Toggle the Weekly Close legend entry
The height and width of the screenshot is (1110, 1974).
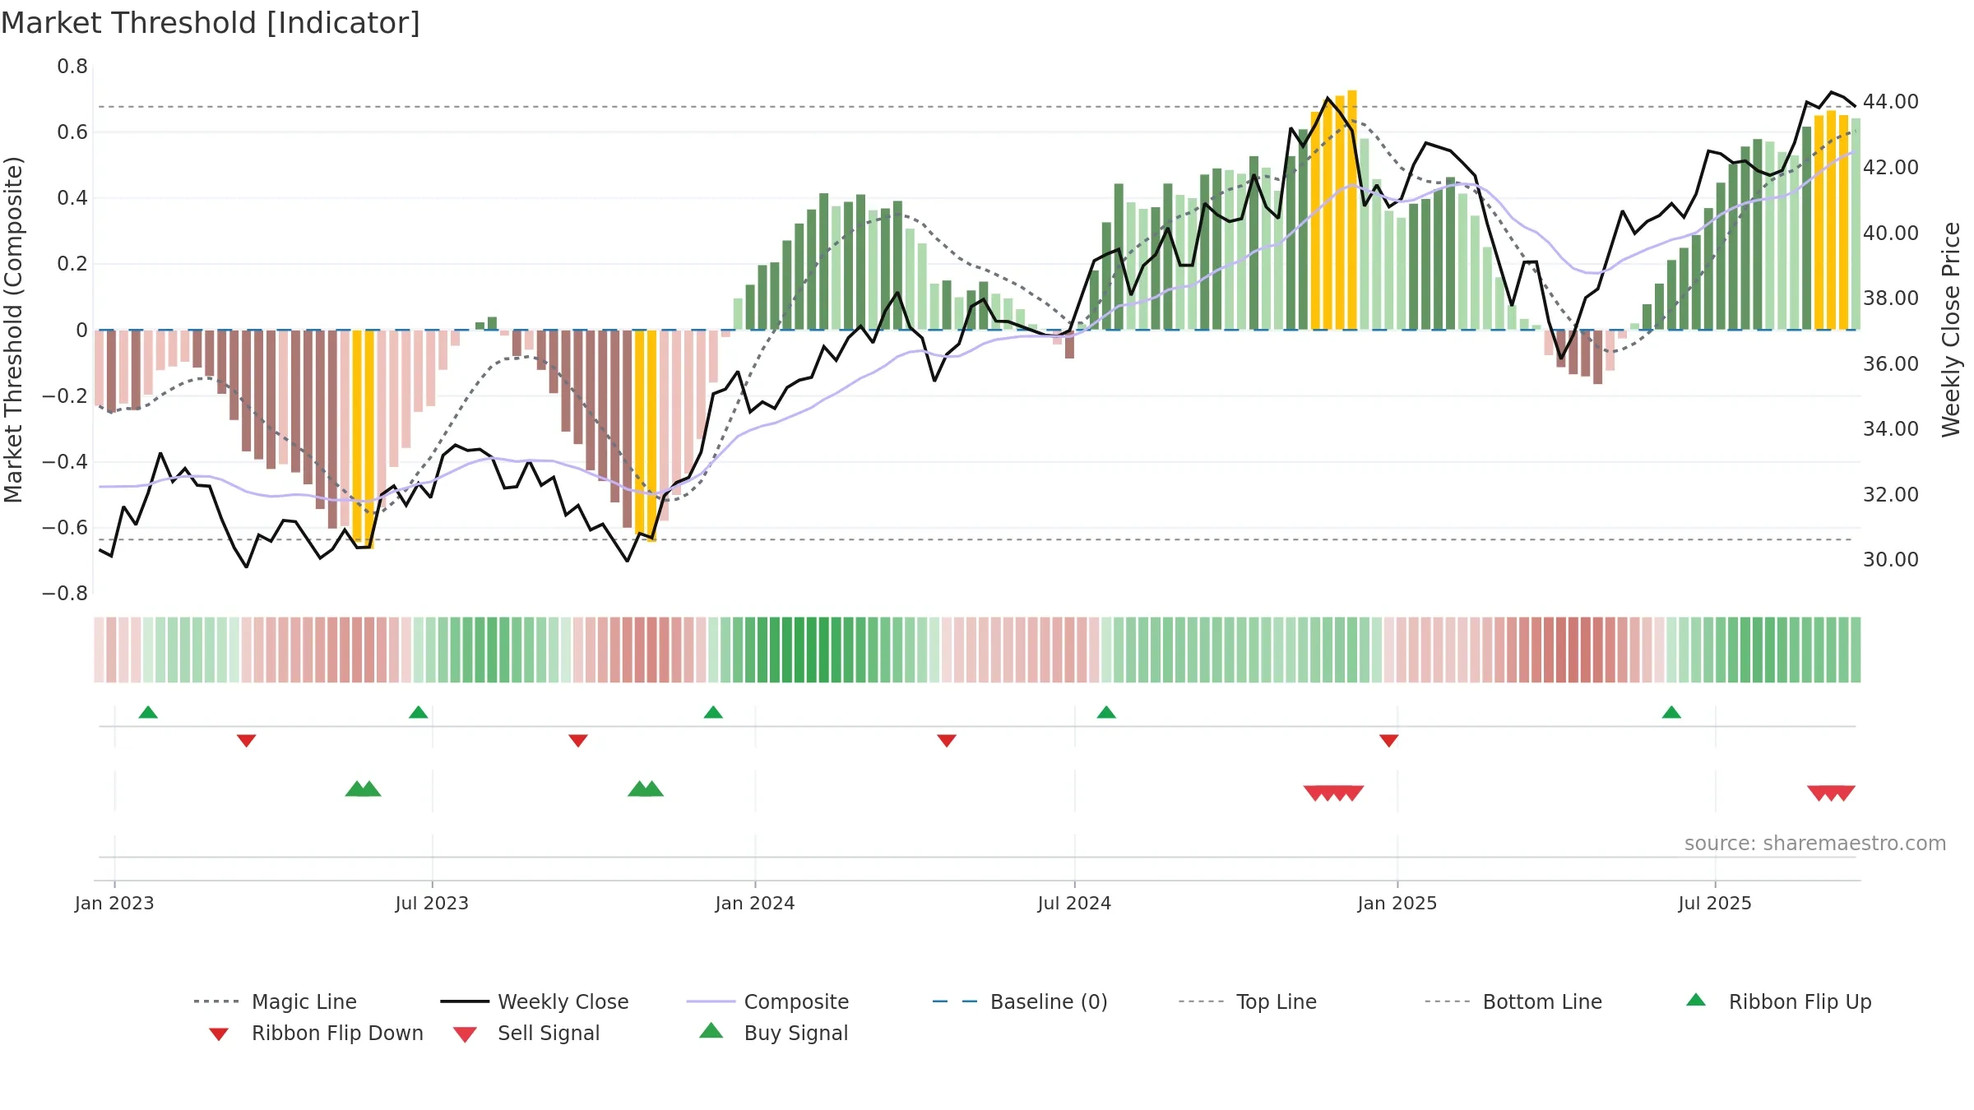click(535, 1001)
